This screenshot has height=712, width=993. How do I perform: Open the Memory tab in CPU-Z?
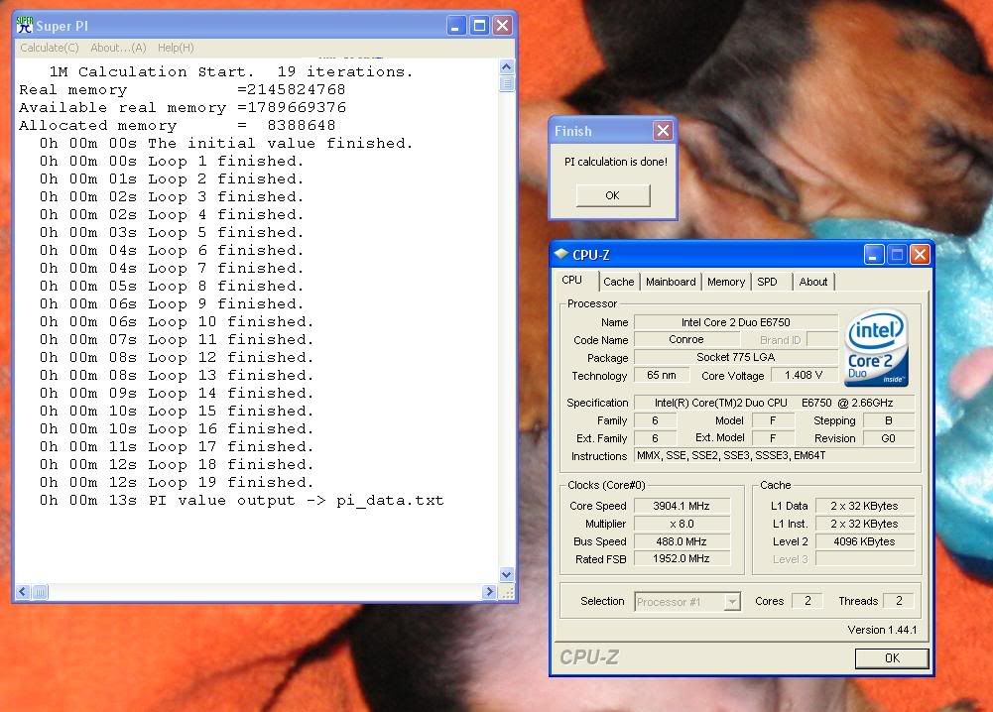tap(726, 282)
